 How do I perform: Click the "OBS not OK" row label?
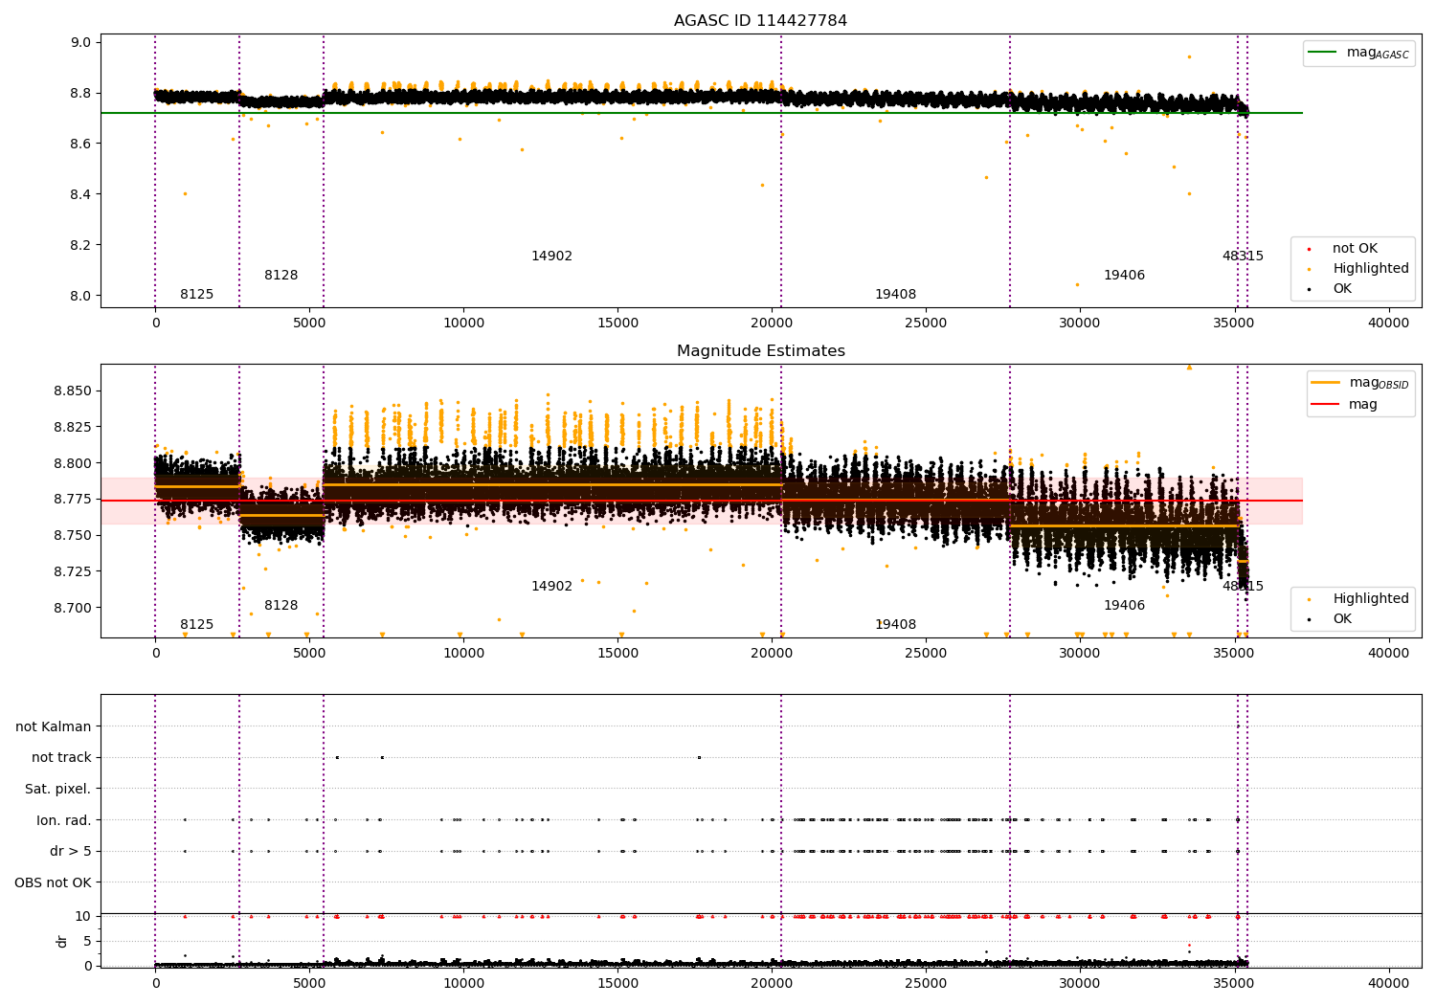click(x=53, y=882)
